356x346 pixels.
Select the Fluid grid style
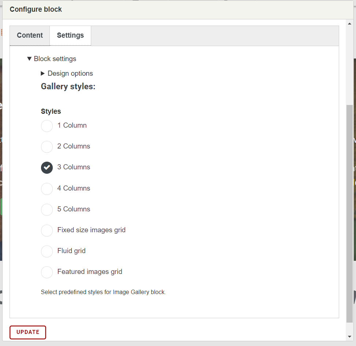(x=47, y=251)
